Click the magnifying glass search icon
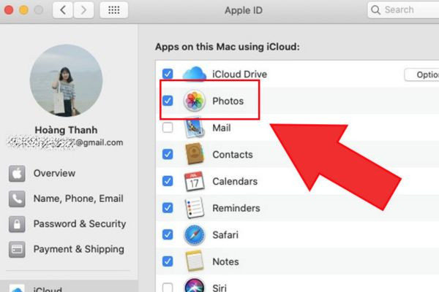This screenshot has height=292, width=439. coord(375,9)
